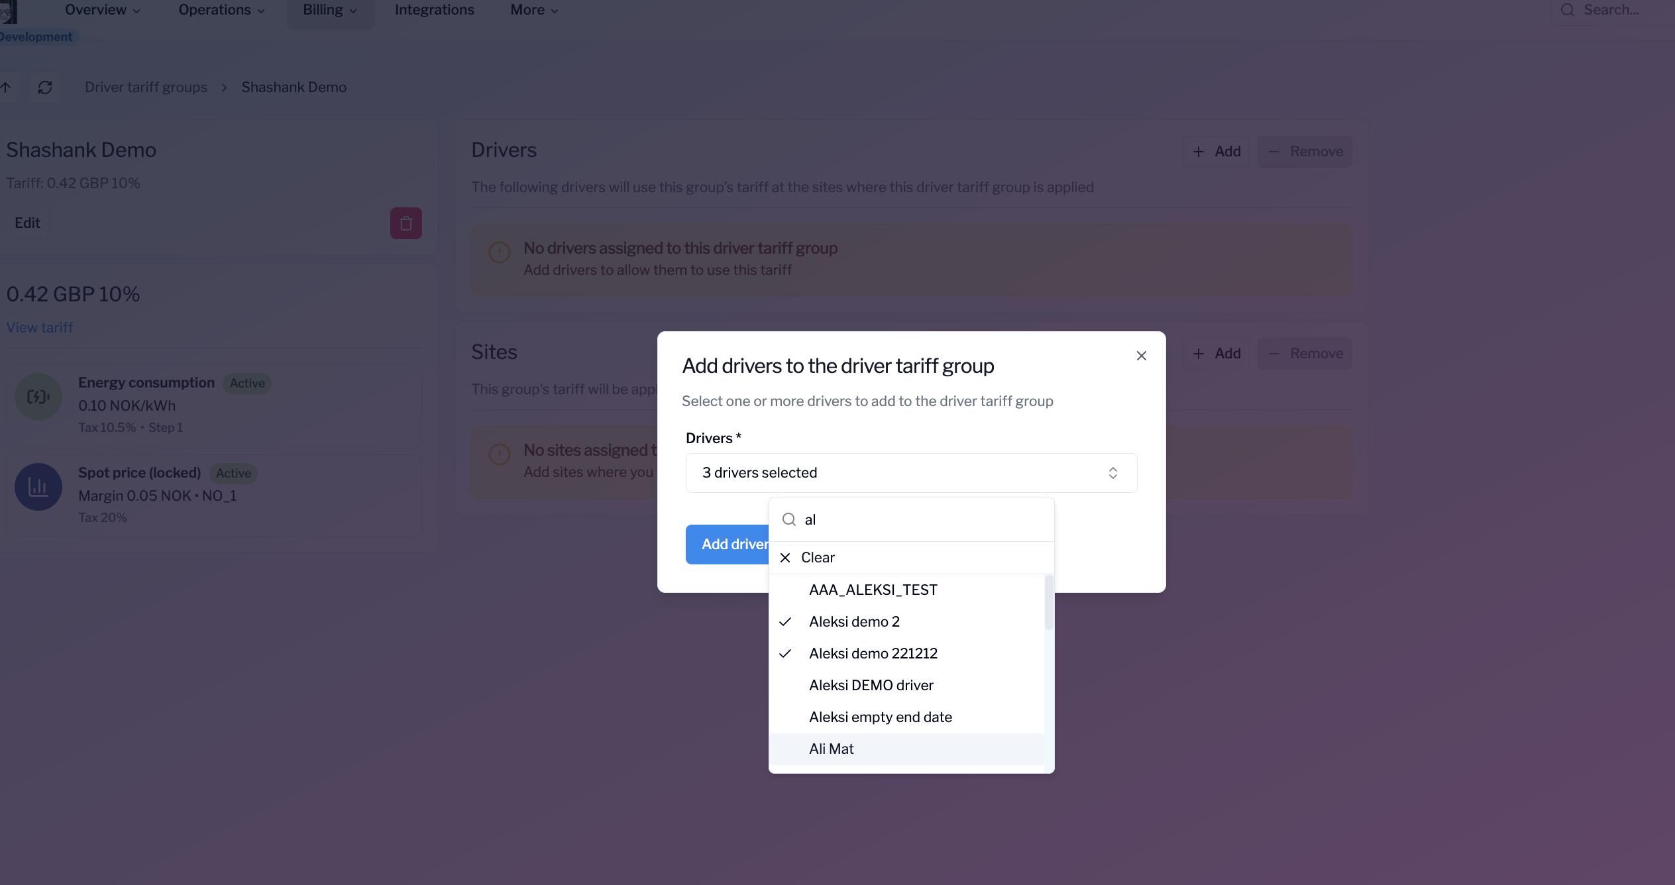Click the driver list scrollbar
The width and height of the screenshot is (1675, 885).
[x=1048, y=603]
